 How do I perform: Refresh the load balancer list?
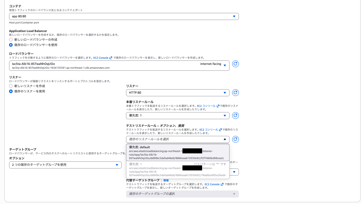[235, 64]
